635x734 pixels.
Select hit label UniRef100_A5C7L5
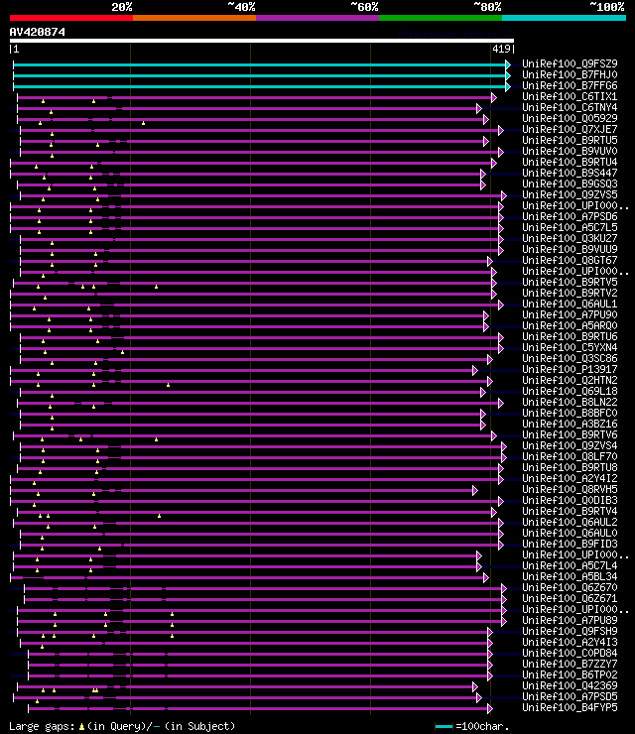(570, 227)
